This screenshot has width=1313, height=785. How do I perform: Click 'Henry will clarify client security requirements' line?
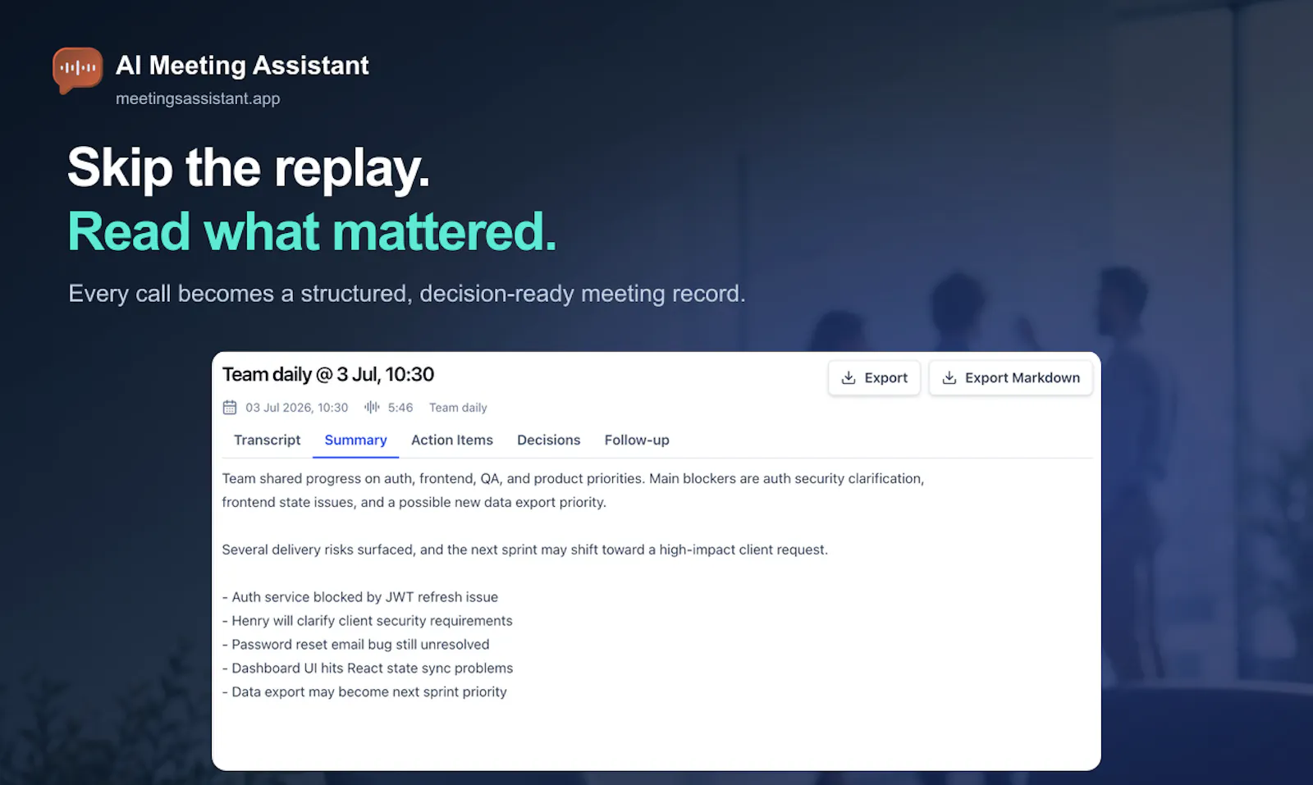pos(368,621)
